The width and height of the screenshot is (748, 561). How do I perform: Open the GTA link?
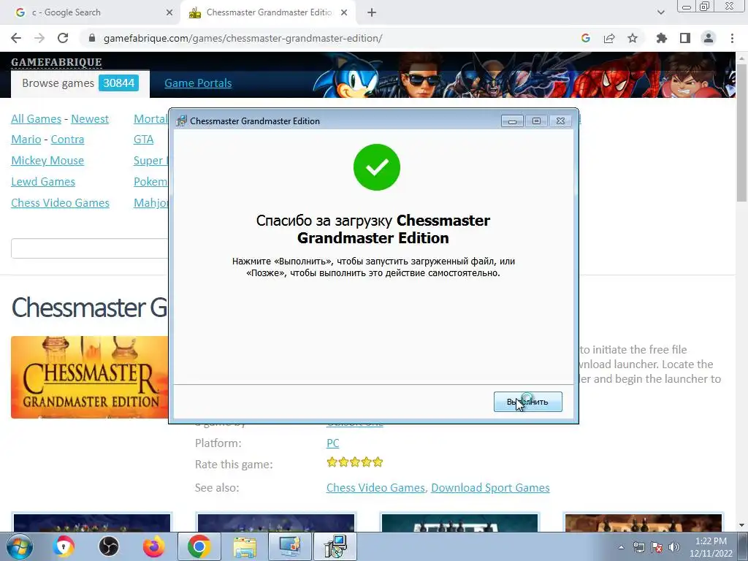coord(144,140)
